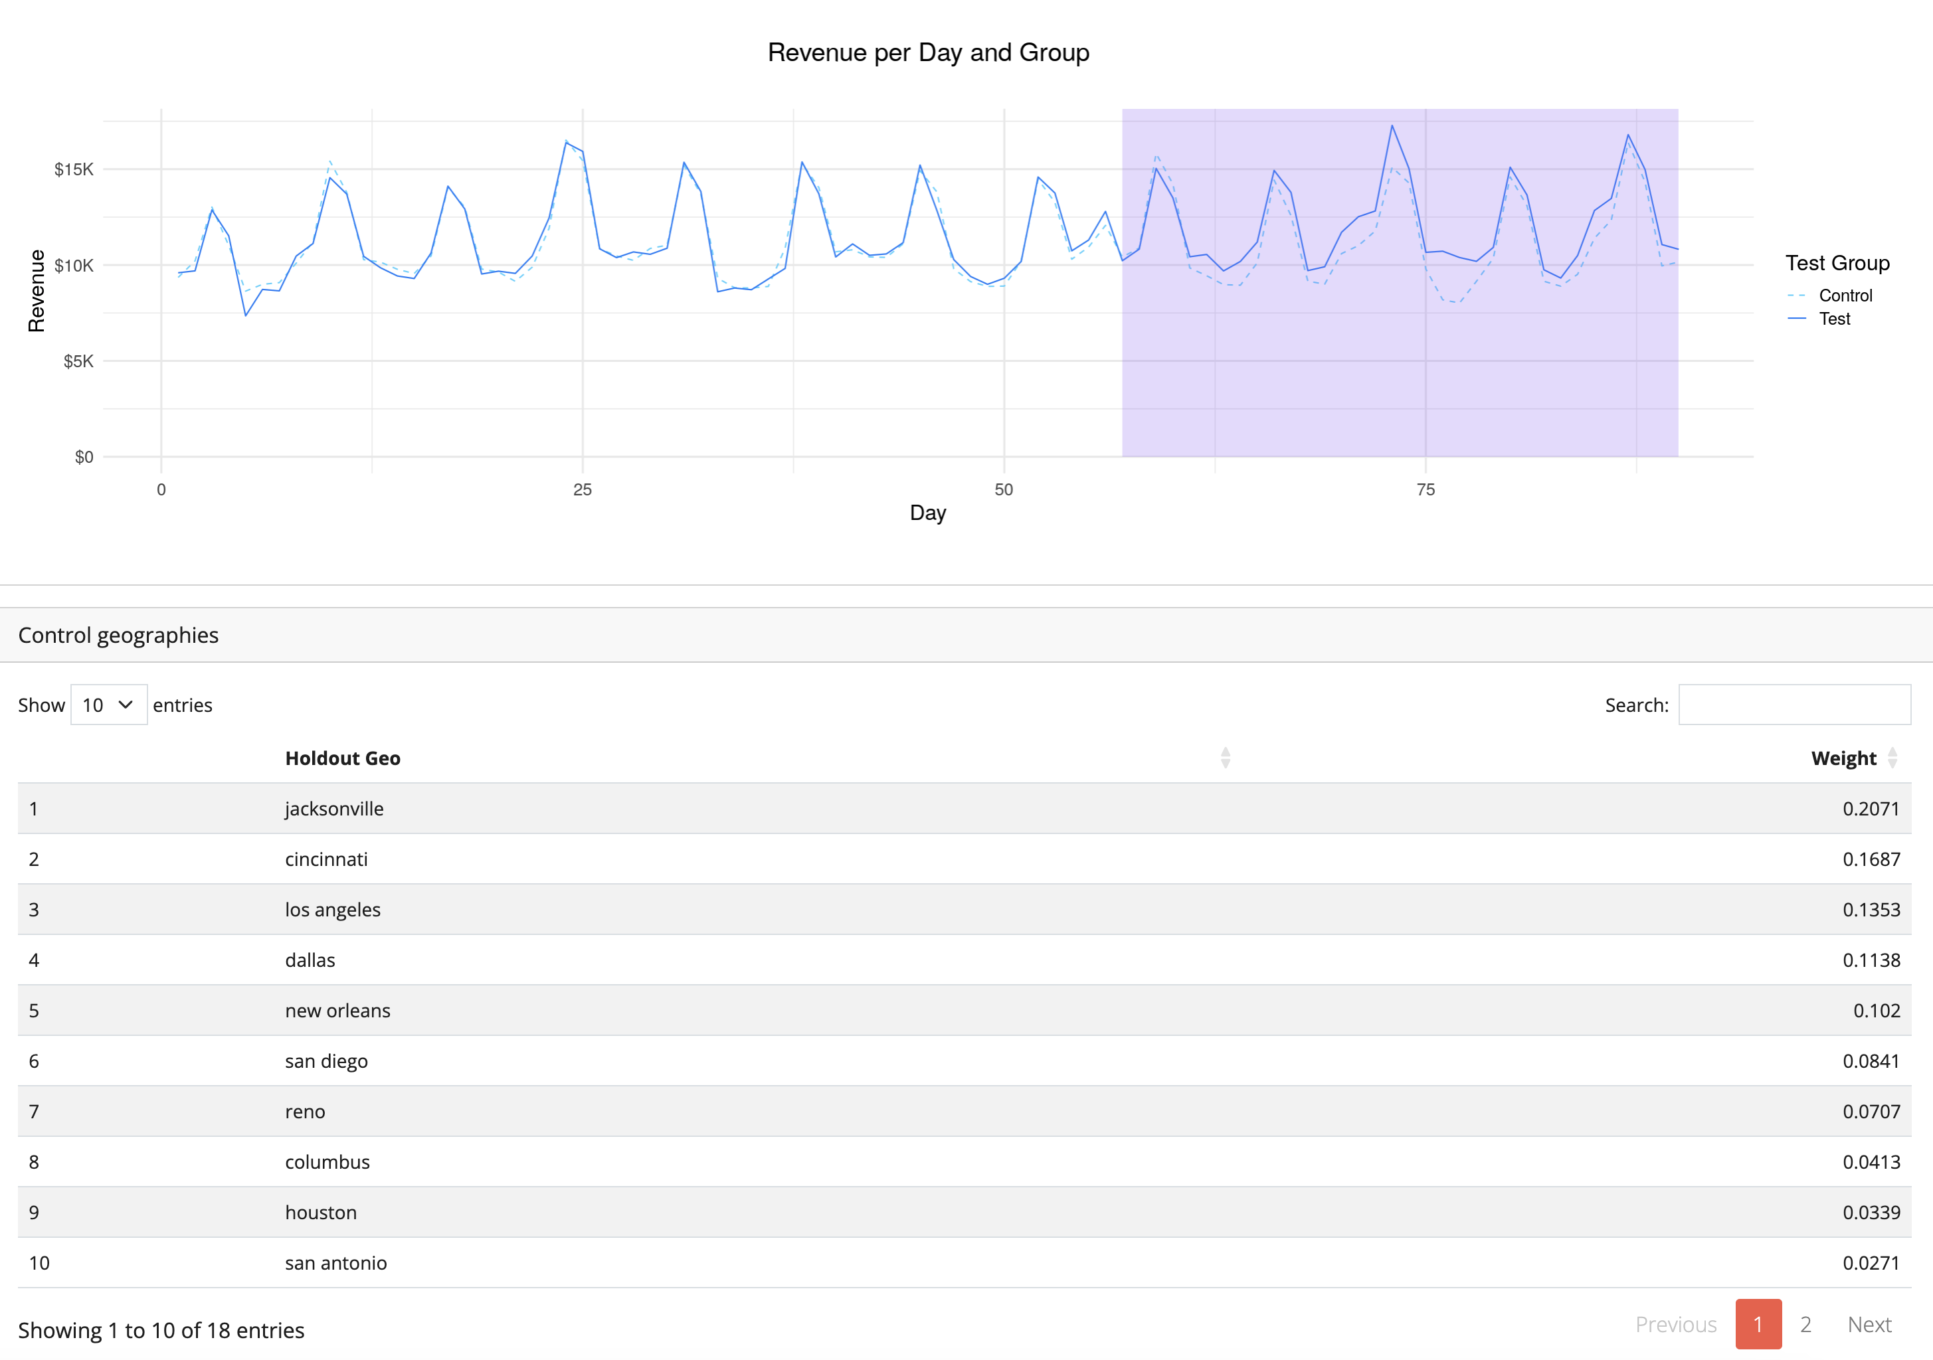The height and width of the screenshot is (1360, 1933).
Task: Click the x-axis tick label 0
Action: click(161, 490)
